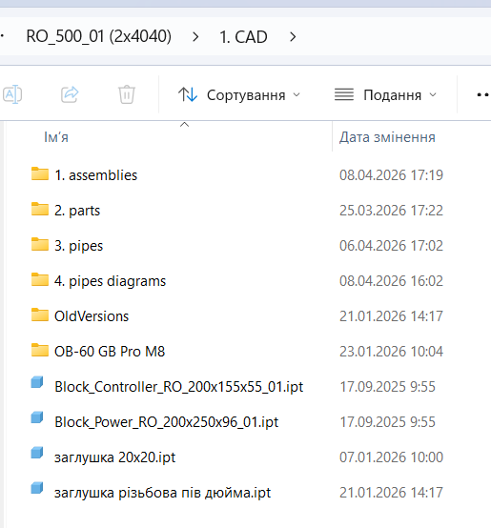Click the RO_500_01 (2x4040) breadcrumb

pyautogui.click(x=98, y=36)
